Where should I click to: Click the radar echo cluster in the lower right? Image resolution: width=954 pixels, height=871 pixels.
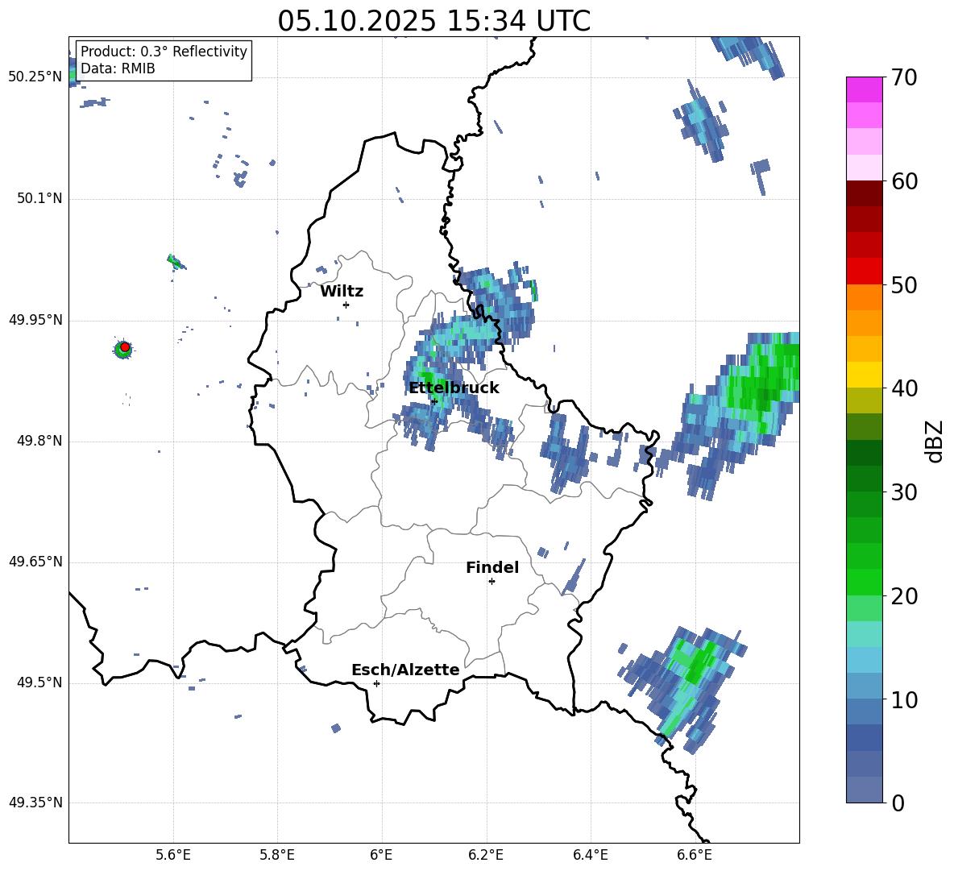click(x=684, y=689)
